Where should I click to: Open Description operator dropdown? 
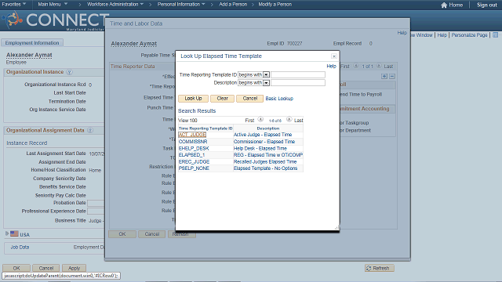(266, 83)
